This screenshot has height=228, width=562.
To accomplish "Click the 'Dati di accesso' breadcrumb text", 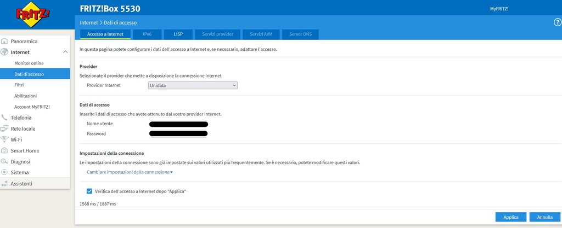I will pyautogui.click(x=120, y=22).
